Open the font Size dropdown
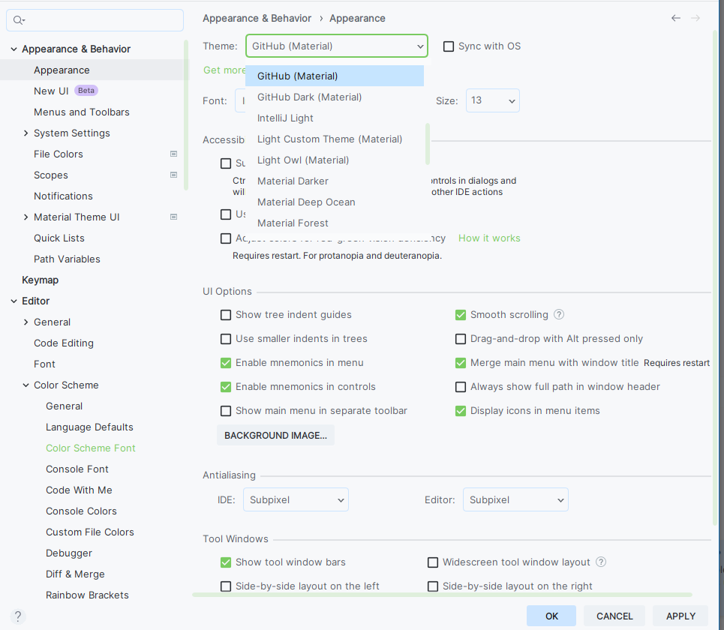Viewport: 724px width, 630px height. point(493,100)
